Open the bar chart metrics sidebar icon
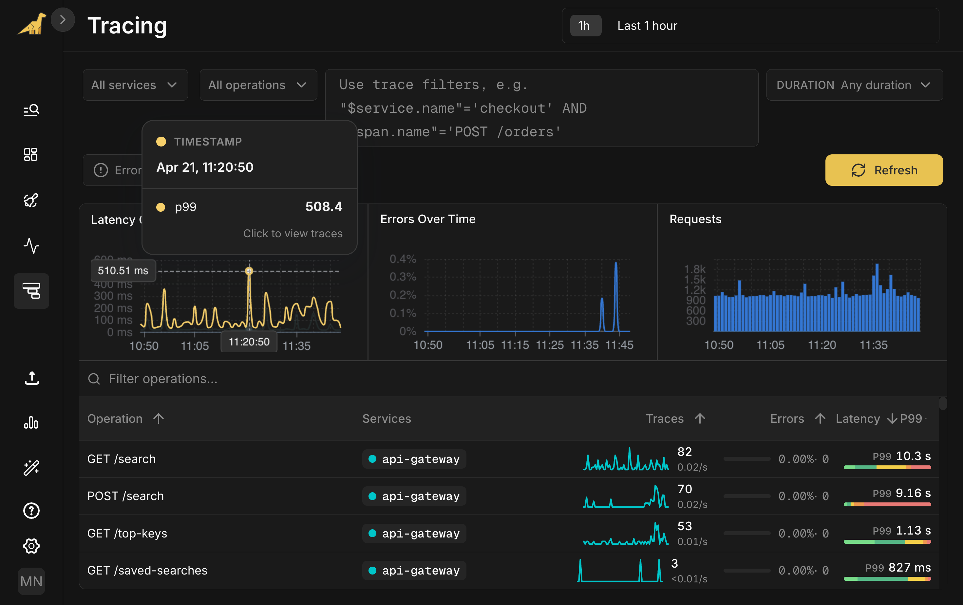 pos(31,422)
